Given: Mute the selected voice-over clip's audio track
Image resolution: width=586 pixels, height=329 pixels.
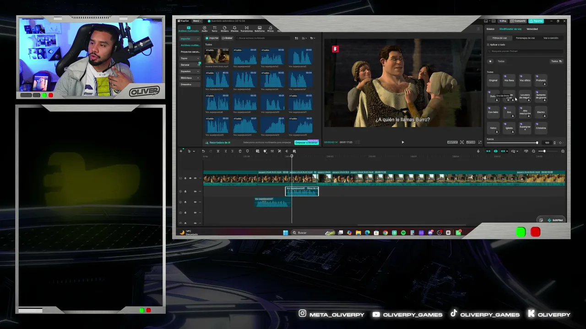Looking at the screenshot, I should (x=195, y=191).
